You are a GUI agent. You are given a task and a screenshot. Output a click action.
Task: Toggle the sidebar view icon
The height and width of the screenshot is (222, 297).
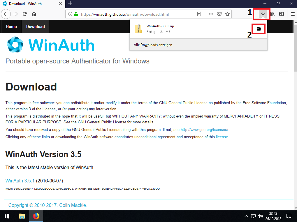click(282, 14)
